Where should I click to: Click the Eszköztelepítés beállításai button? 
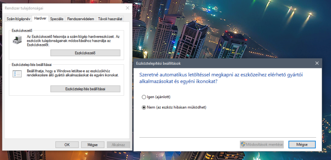(x=85, y=89)
